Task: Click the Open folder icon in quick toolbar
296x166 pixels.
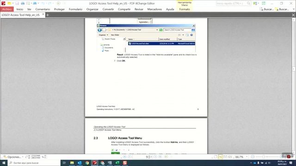Action: [x=9, y=3]
